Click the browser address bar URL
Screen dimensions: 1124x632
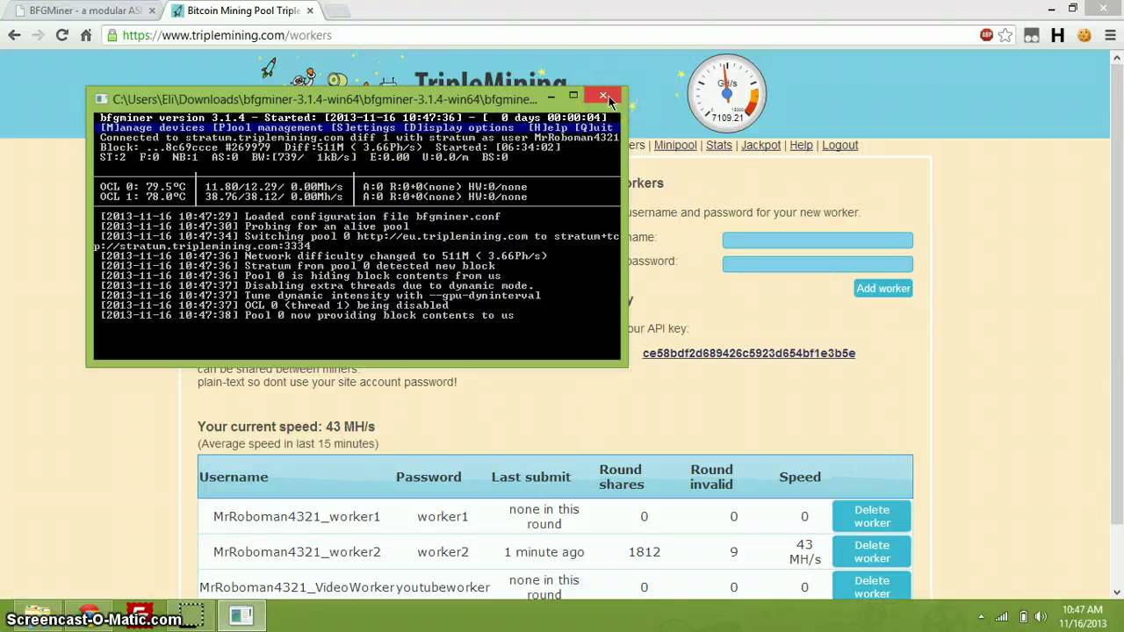point(227,35)
